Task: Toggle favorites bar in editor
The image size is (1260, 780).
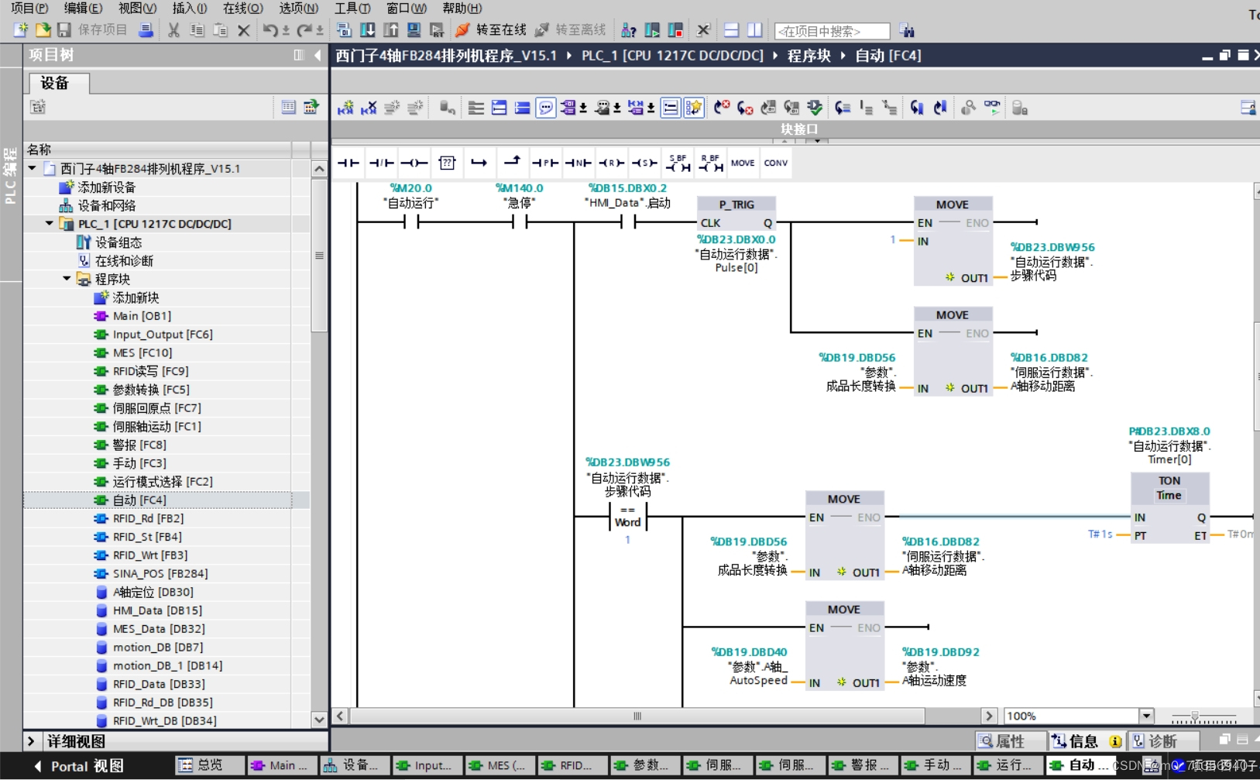Action: click(x=694, y=108)
